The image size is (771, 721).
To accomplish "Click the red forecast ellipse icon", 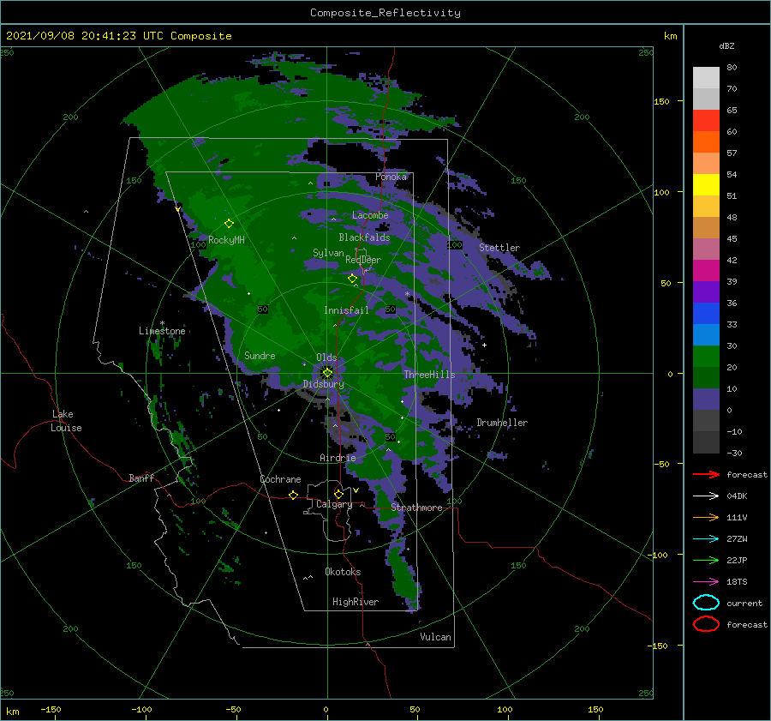I will pos(706,624).
